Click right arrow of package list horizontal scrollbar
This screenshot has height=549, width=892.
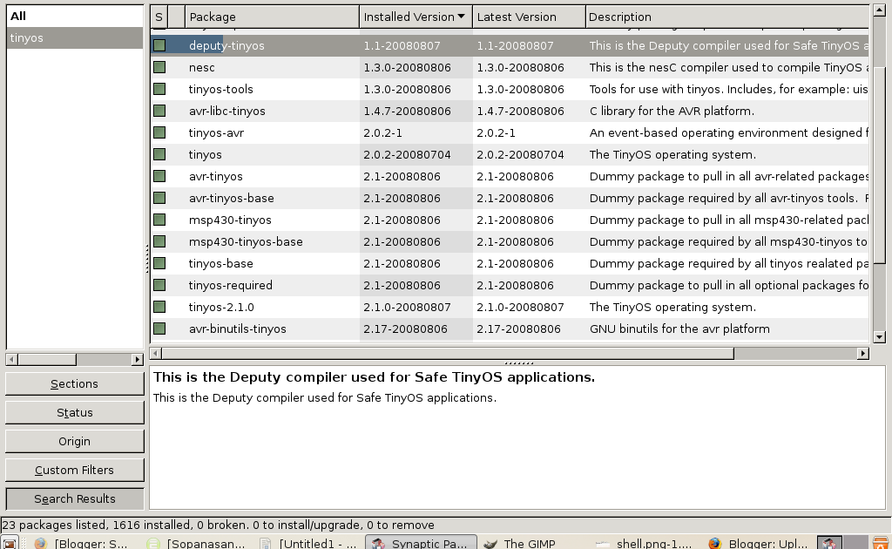pos(863,353)
